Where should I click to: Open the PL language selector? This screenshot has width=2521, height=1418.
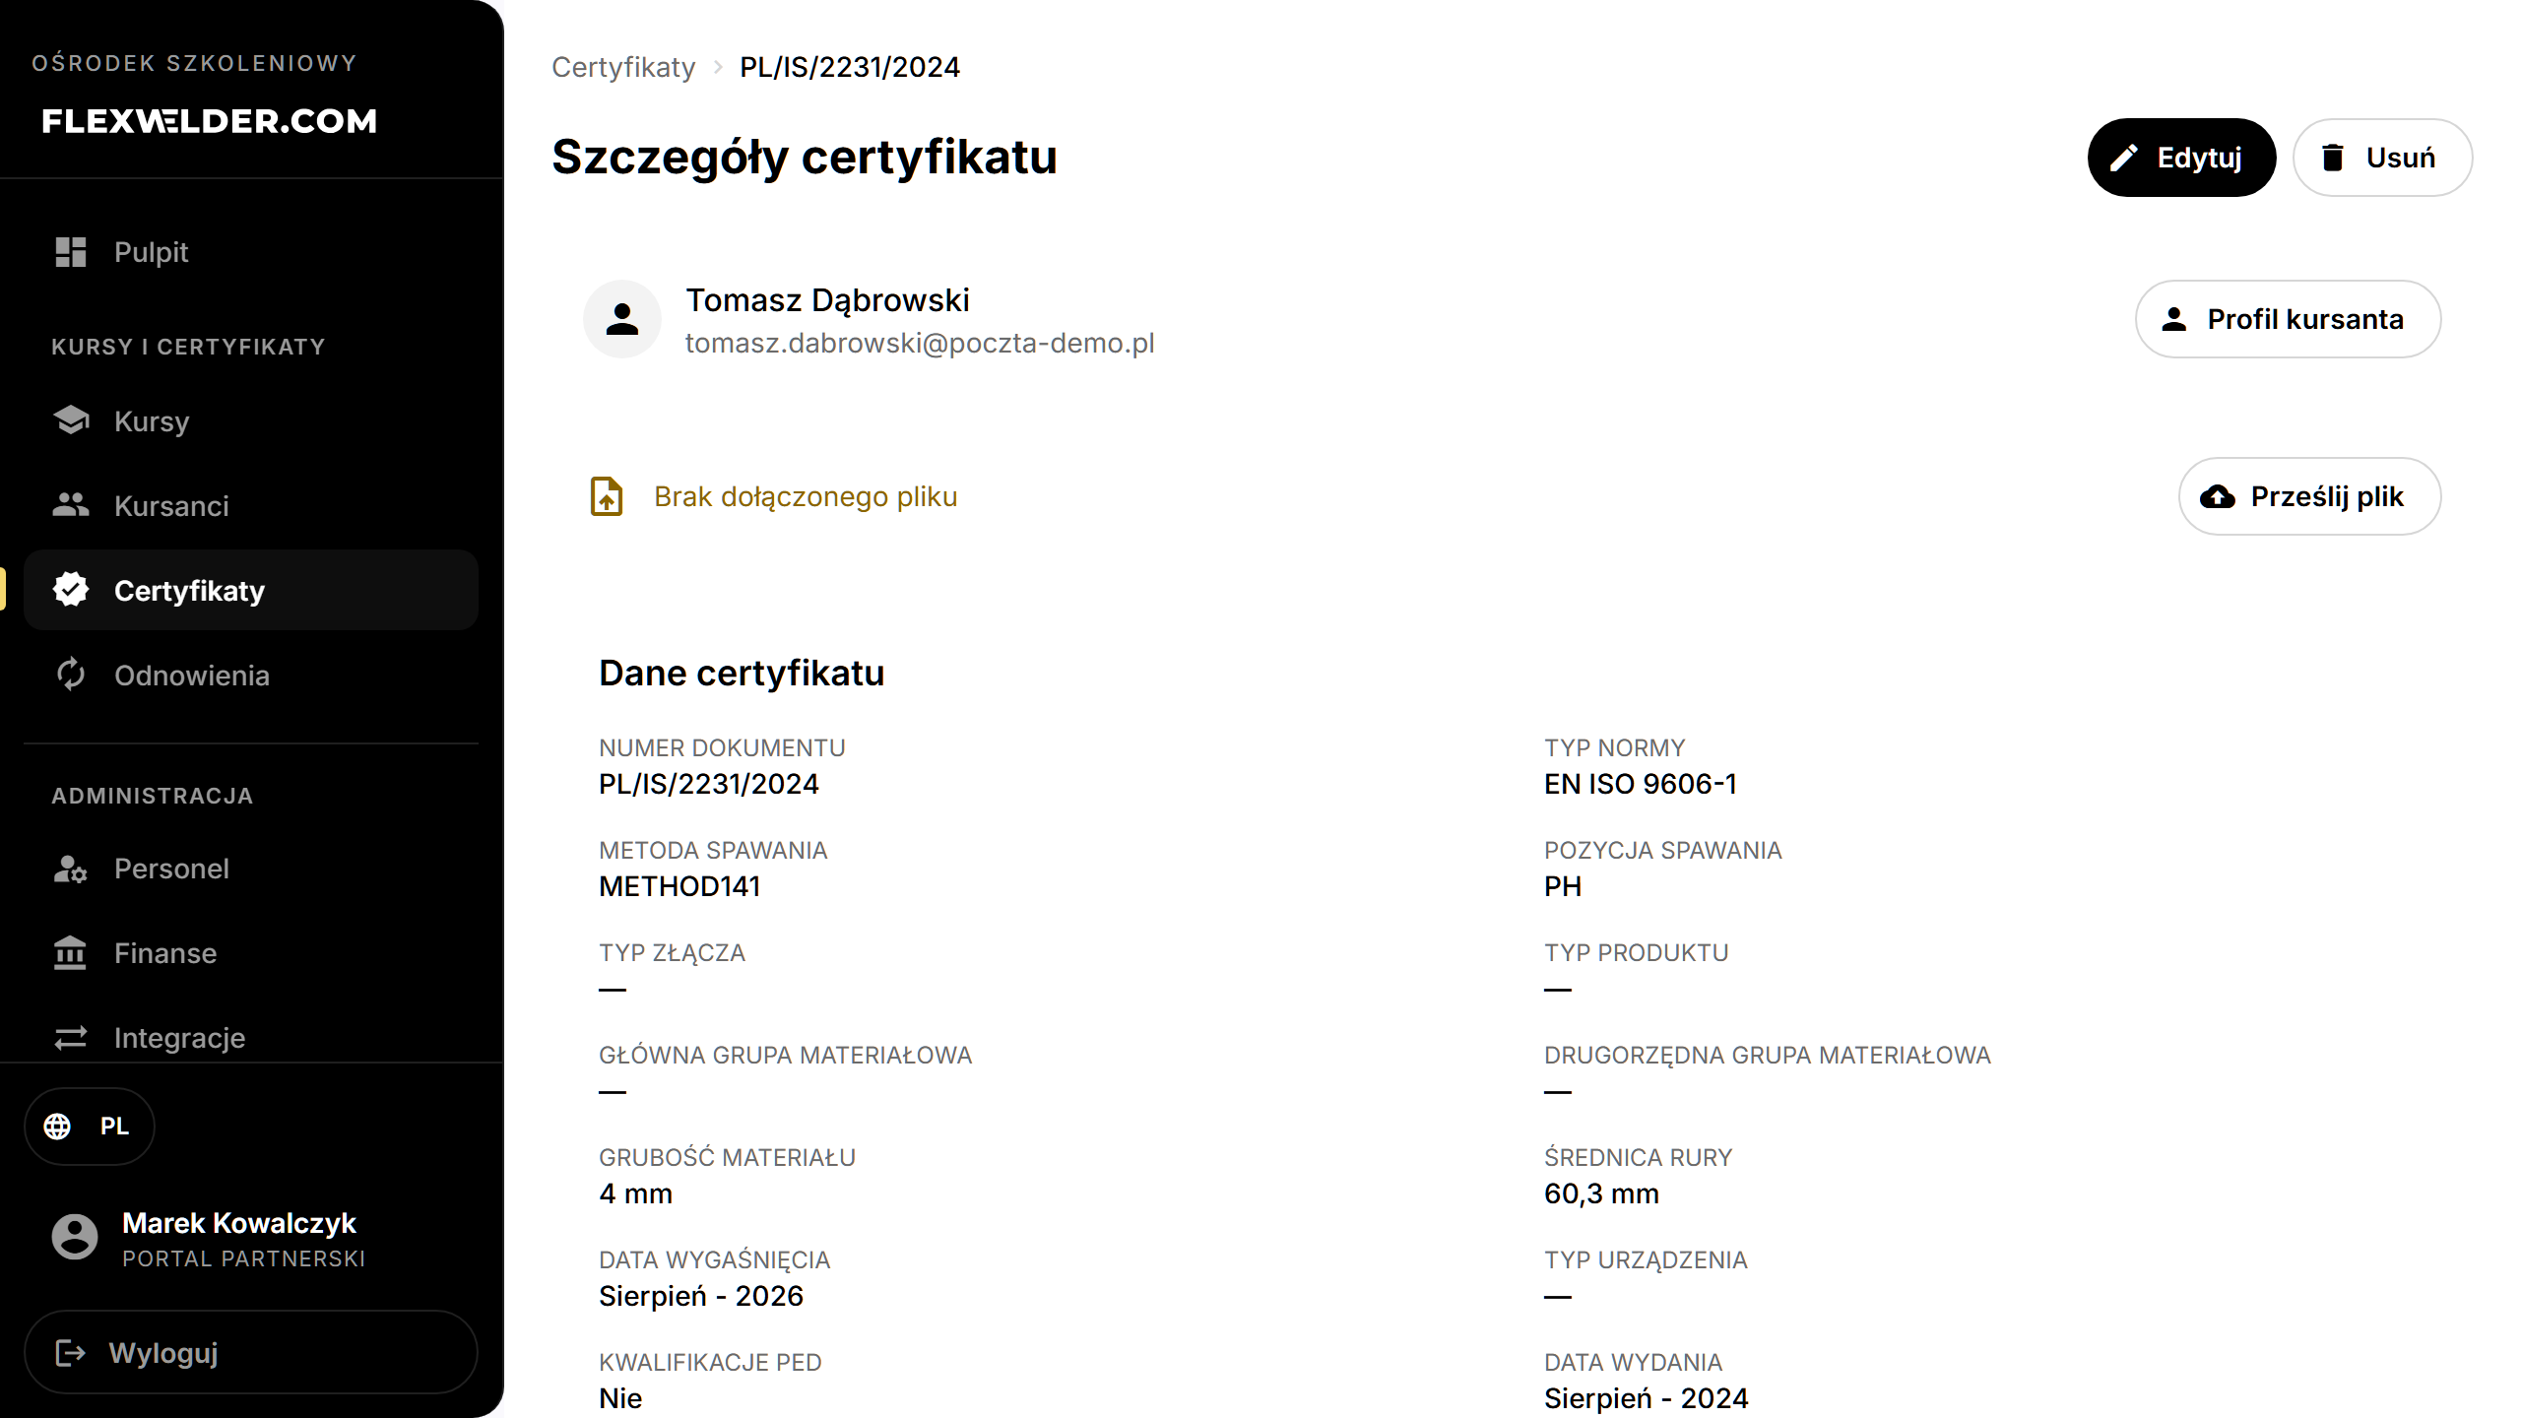point(90,1127)
